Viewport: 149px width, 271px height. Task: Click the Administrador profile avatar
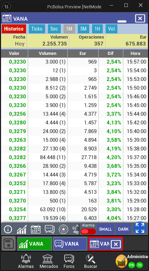point(122,261)
